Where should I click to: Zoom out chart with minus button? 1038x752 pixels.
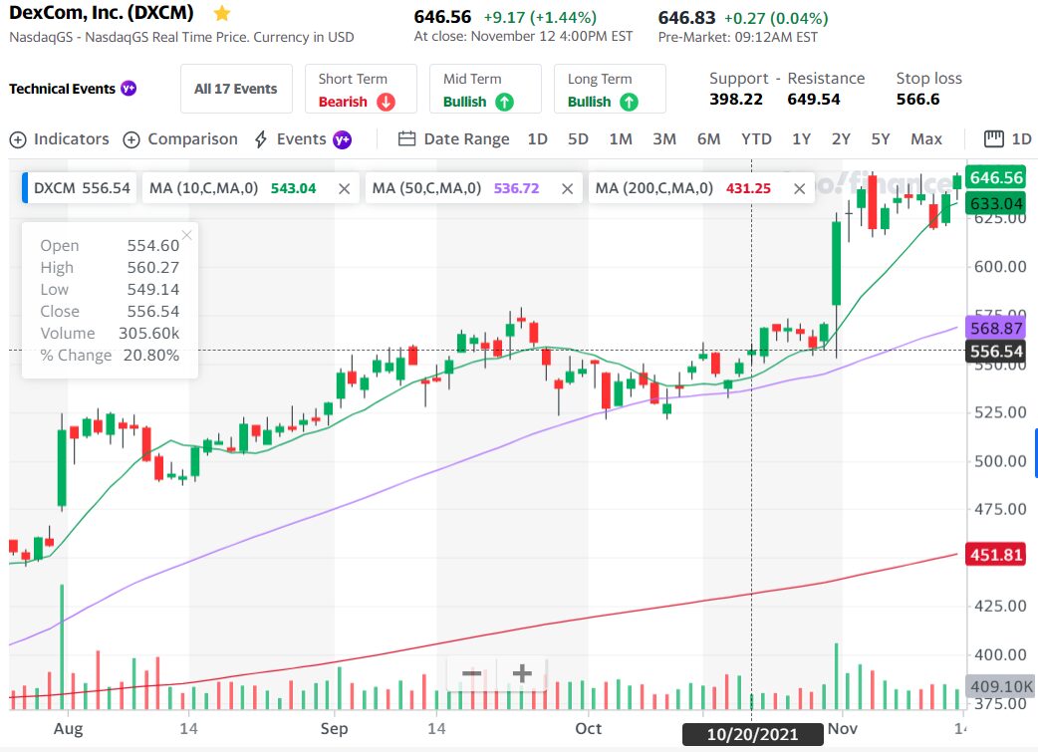471,674
